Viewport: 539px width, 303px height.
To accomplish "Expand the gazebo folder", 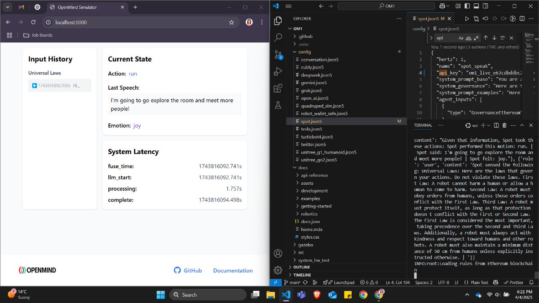I will point(305,245).
